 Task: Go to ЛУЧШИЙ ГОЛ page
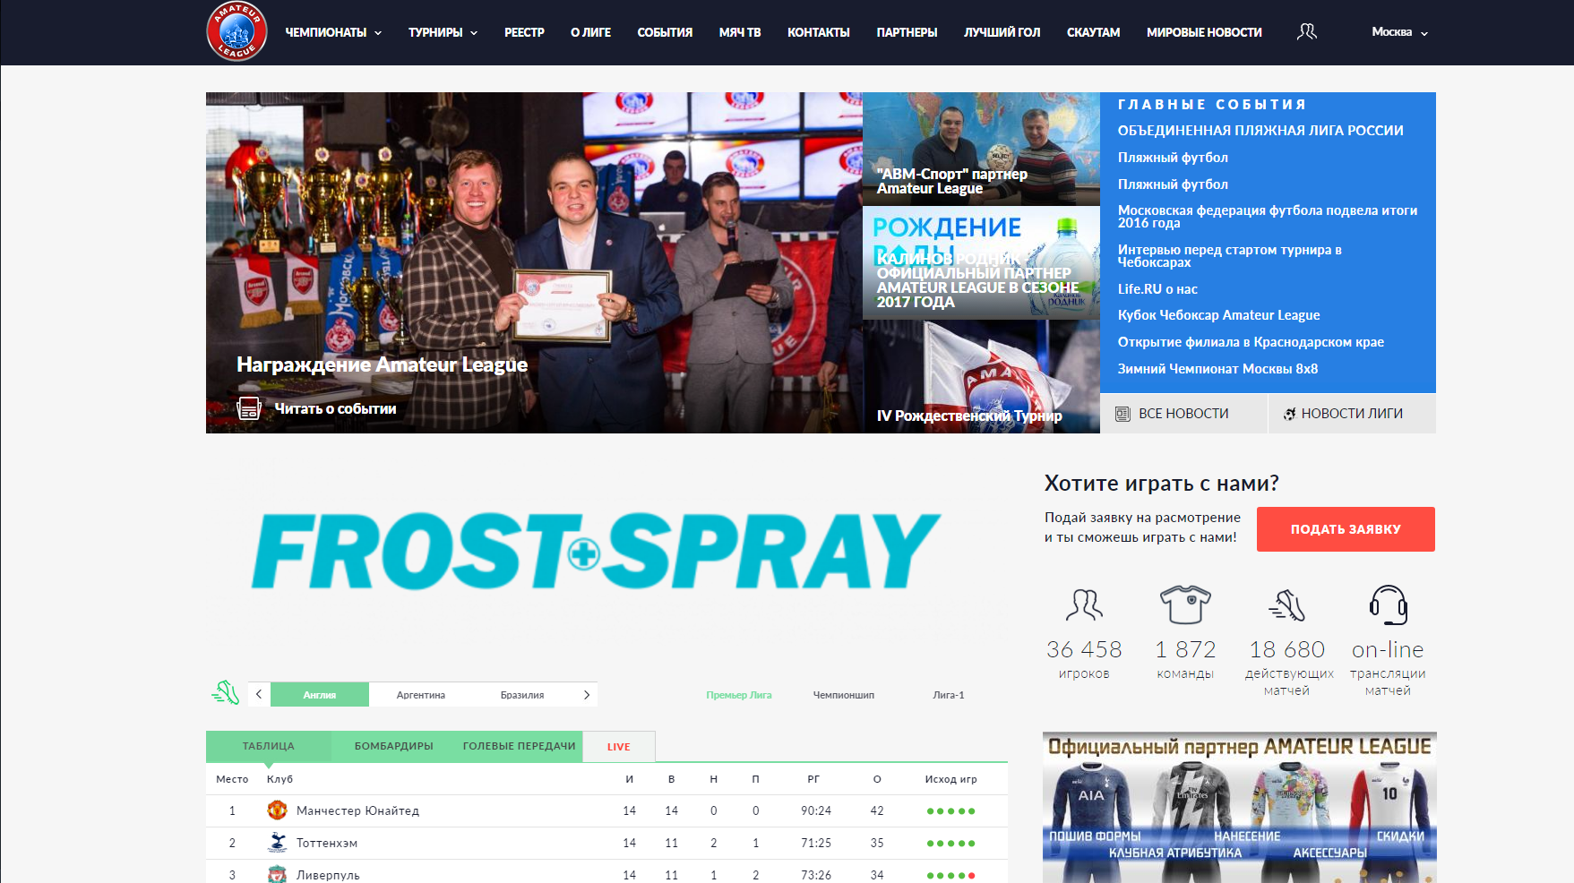1002,32
